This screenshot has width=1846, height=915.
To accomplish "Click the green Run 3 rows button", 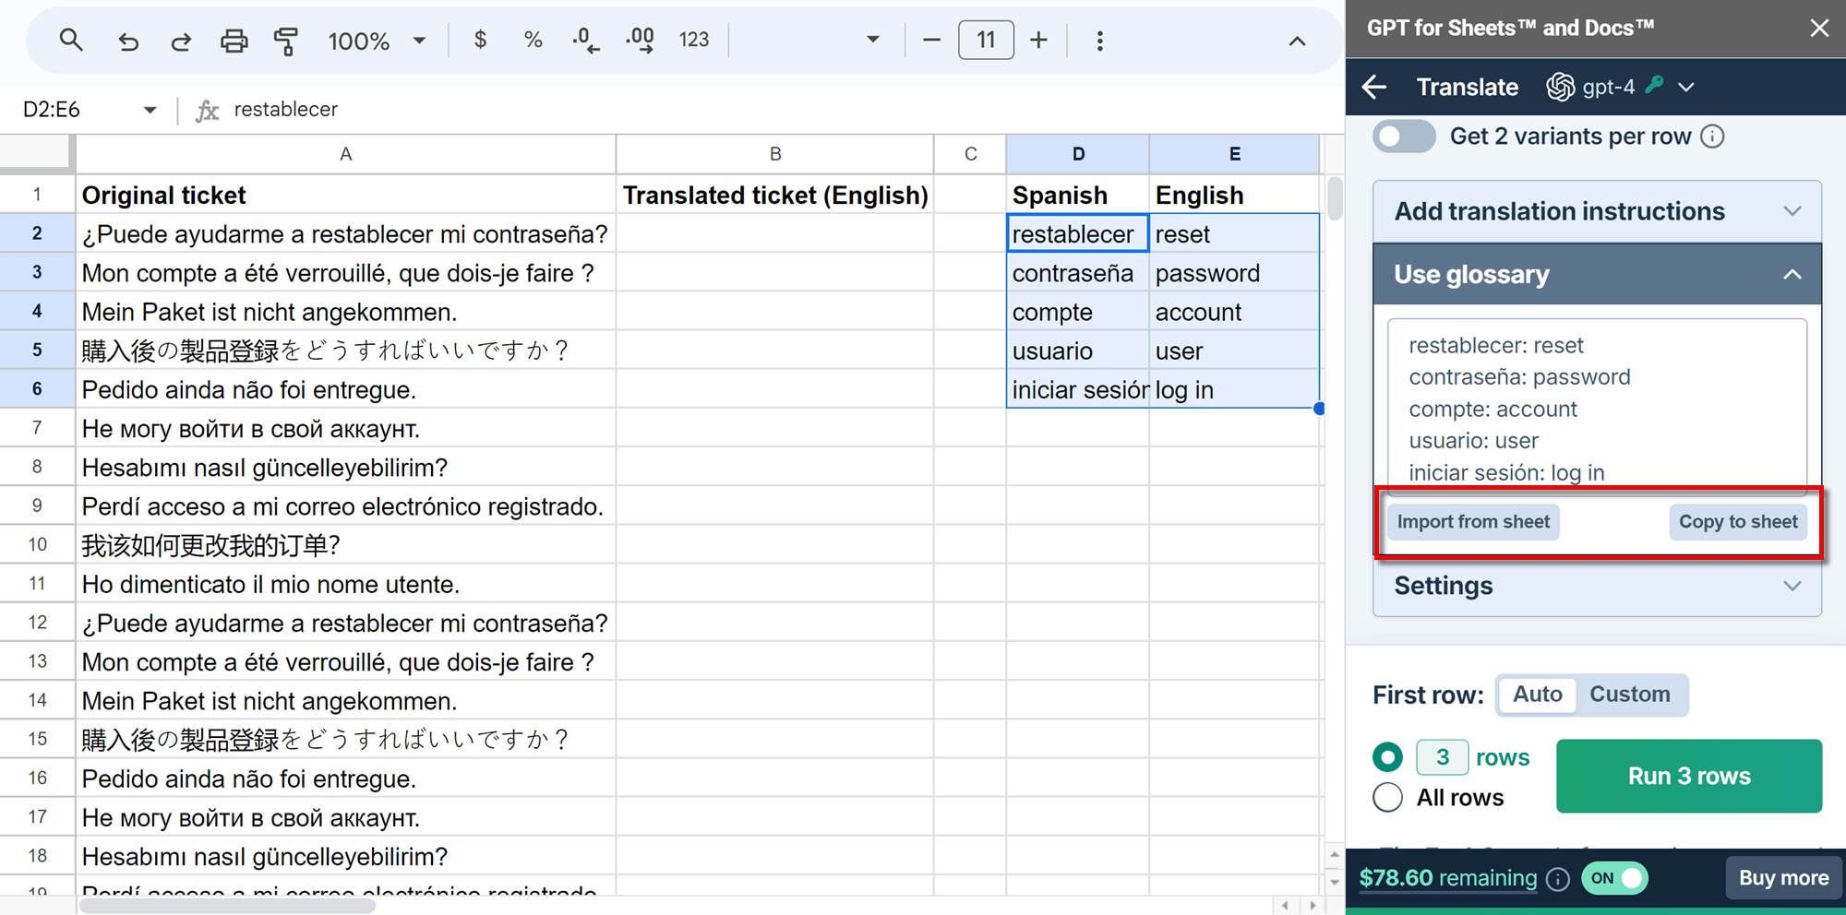I will (1689, 776).
